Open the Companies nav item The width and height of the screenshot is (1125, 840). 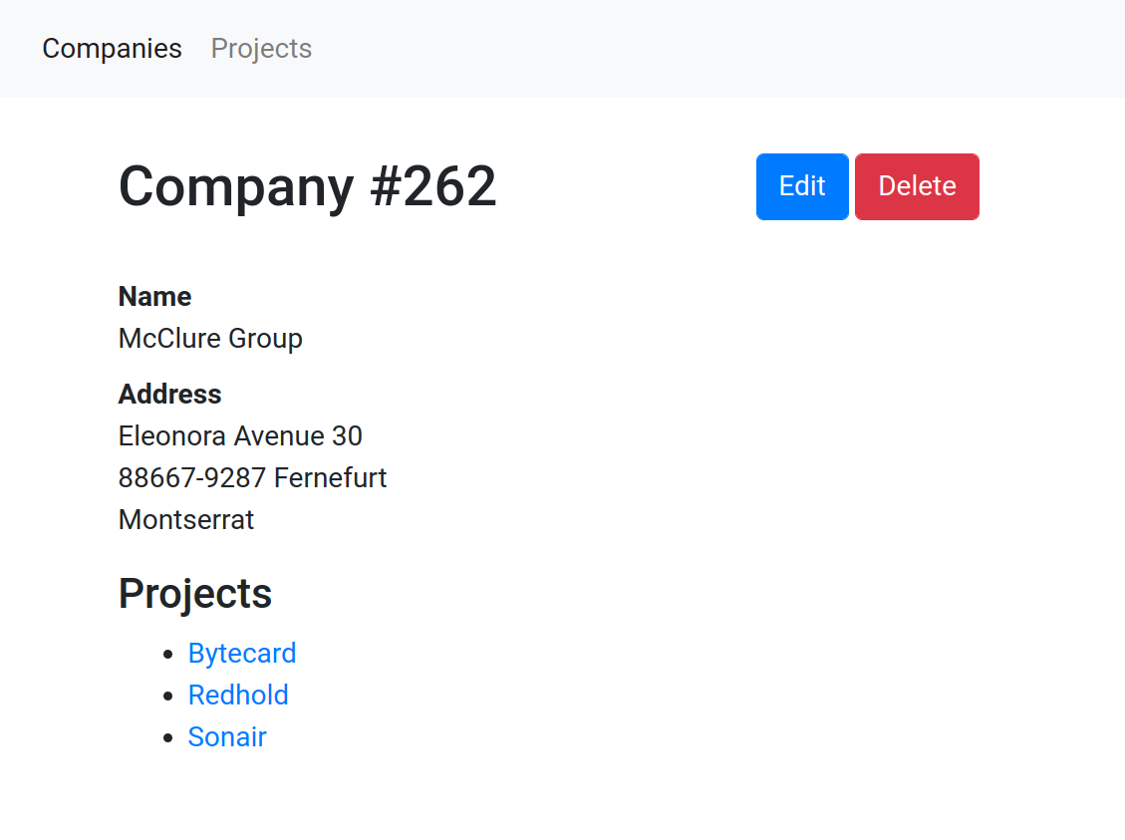112,49
